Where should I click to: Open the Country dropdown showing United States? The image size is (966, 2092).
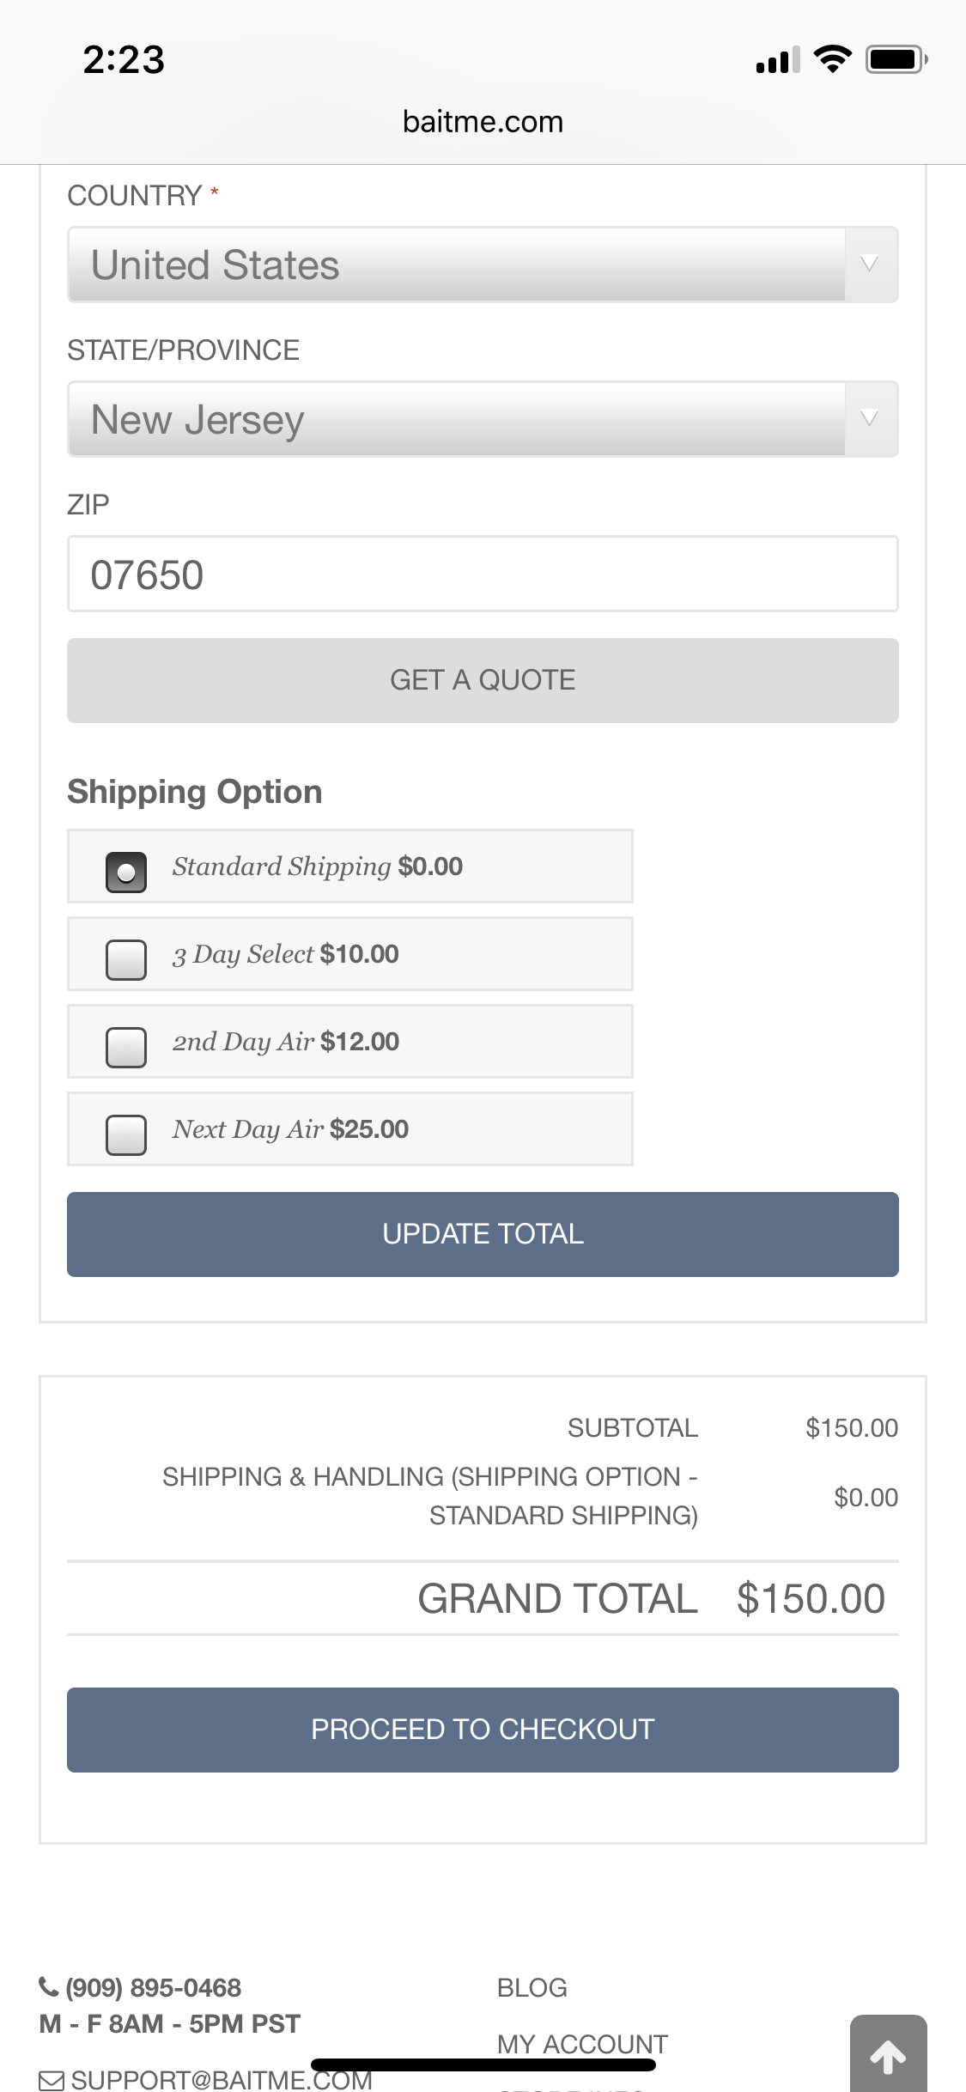point(483,265)
